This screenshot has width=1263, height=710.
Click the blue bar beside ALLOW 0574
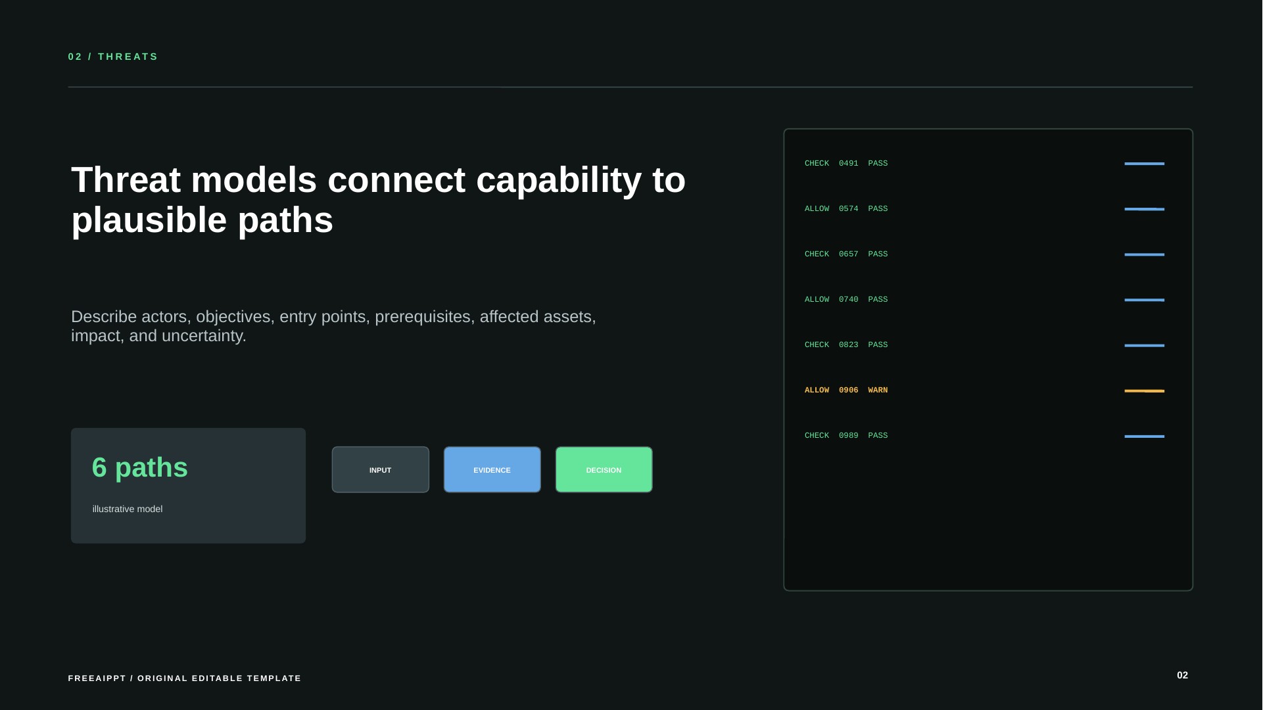tap(1144, 209)
